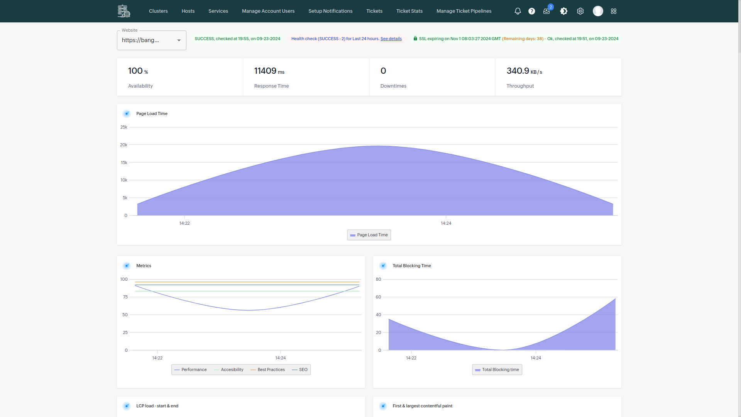Click the 14:22 marker on Page Load Time chart
Viewport: 741px width, 417px height.
(x=184, y=223)
